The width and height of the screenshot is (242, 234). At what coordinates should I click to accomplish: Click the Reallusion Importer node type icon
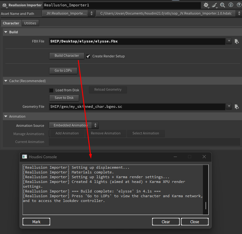click(x=4, y=5)
